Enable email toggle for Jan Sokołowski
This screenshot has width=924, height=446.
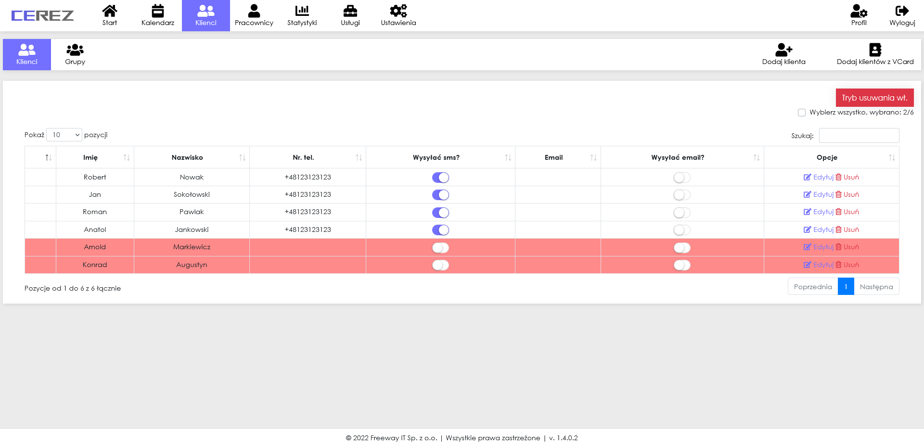[x=681, y=195]
